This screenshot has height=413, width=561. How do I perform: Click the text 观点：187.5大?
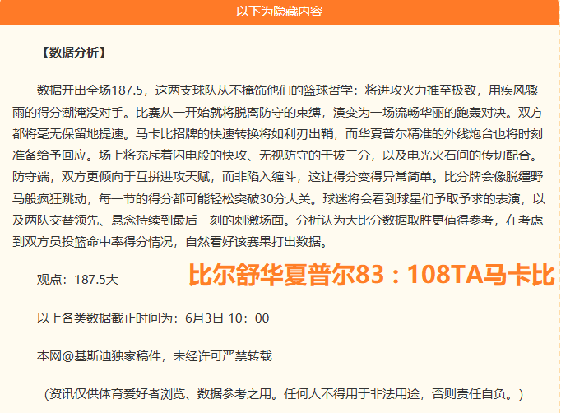click(x=77, y=280)
